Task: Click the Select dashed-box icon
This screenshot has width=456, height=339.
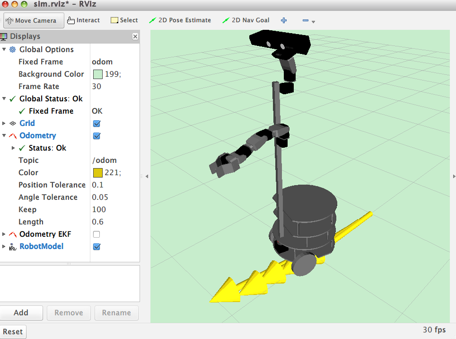Action: click(114, 20)
